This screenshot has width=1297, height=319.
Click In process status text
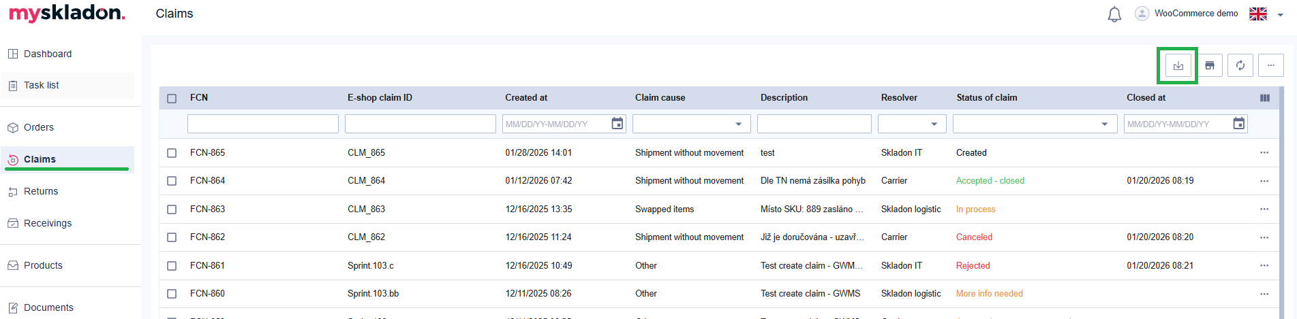pyautogui.click(x=976, y=209)
